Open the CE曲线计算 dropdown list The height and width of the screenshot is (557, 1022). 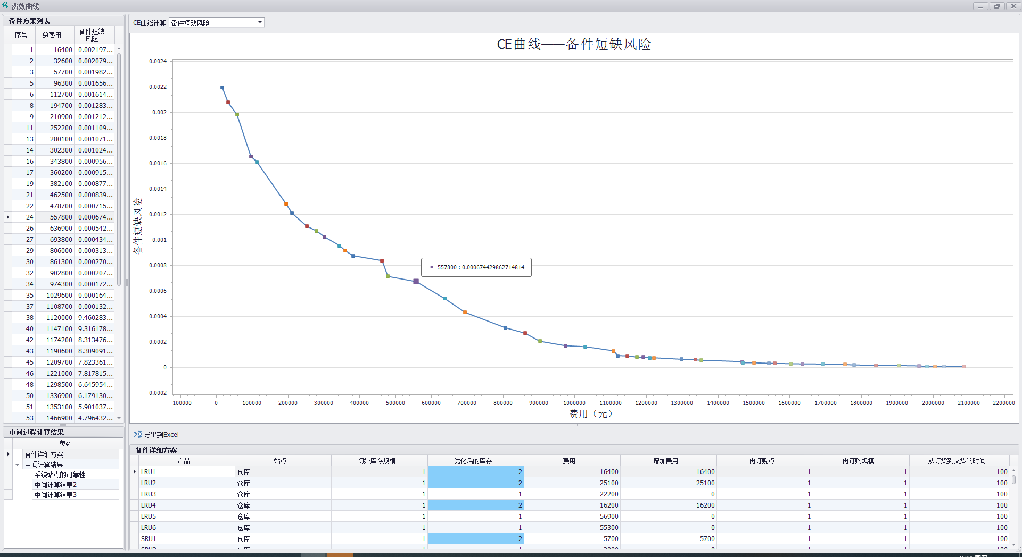(260, 22)
